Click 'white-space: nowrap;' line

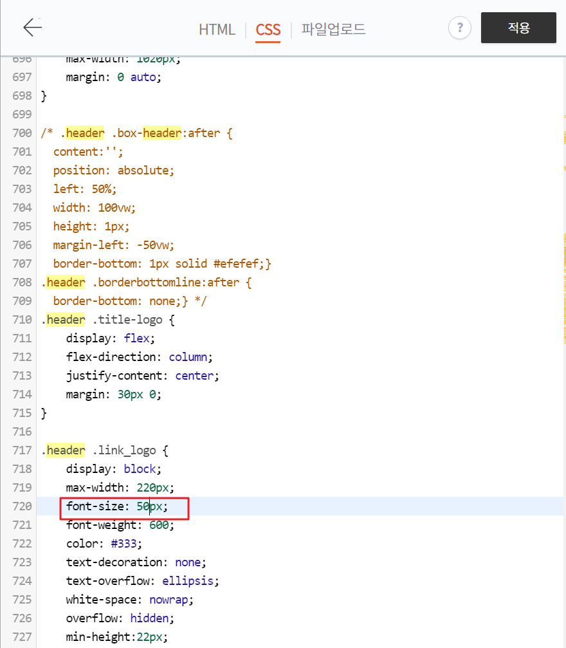130,600
